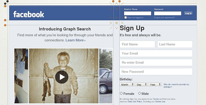Open the Month birthday dropdown
This screenshot has width=206, height=105.
pos(127,85)
